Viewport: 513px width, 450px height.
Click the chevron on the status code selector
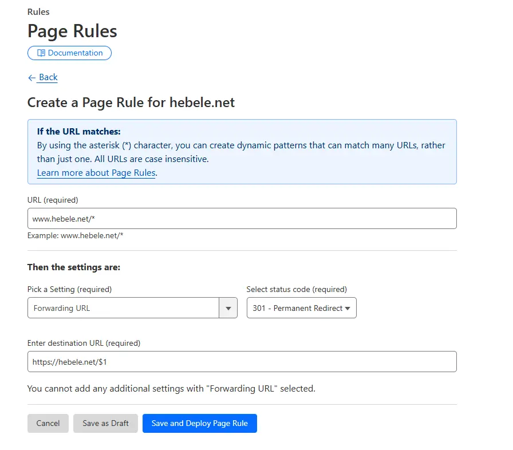click(x=349, y=308)
